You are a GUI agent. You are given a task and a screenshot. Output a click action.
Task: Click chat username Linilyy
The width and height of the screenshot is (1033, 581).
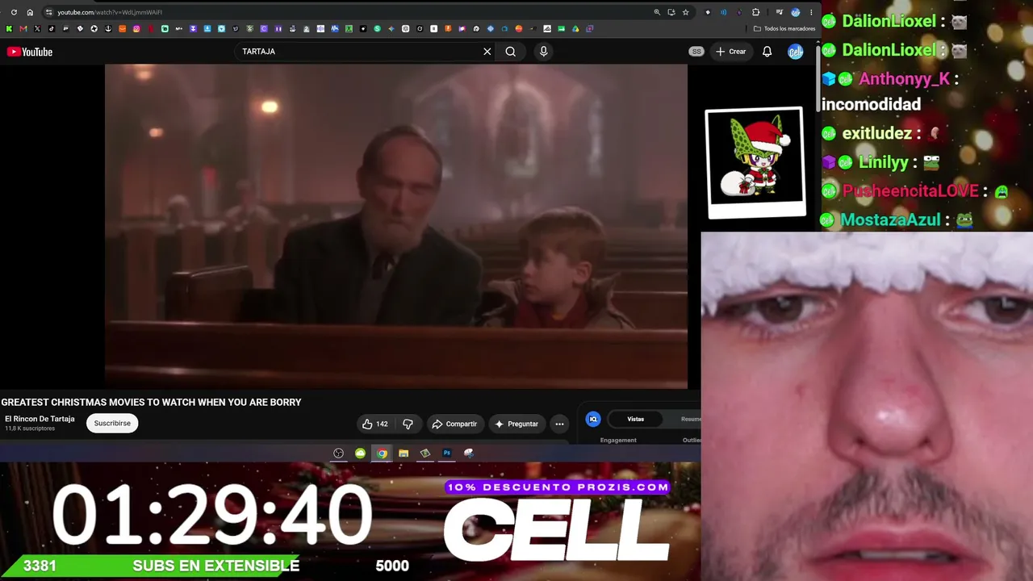coord(883,162)
